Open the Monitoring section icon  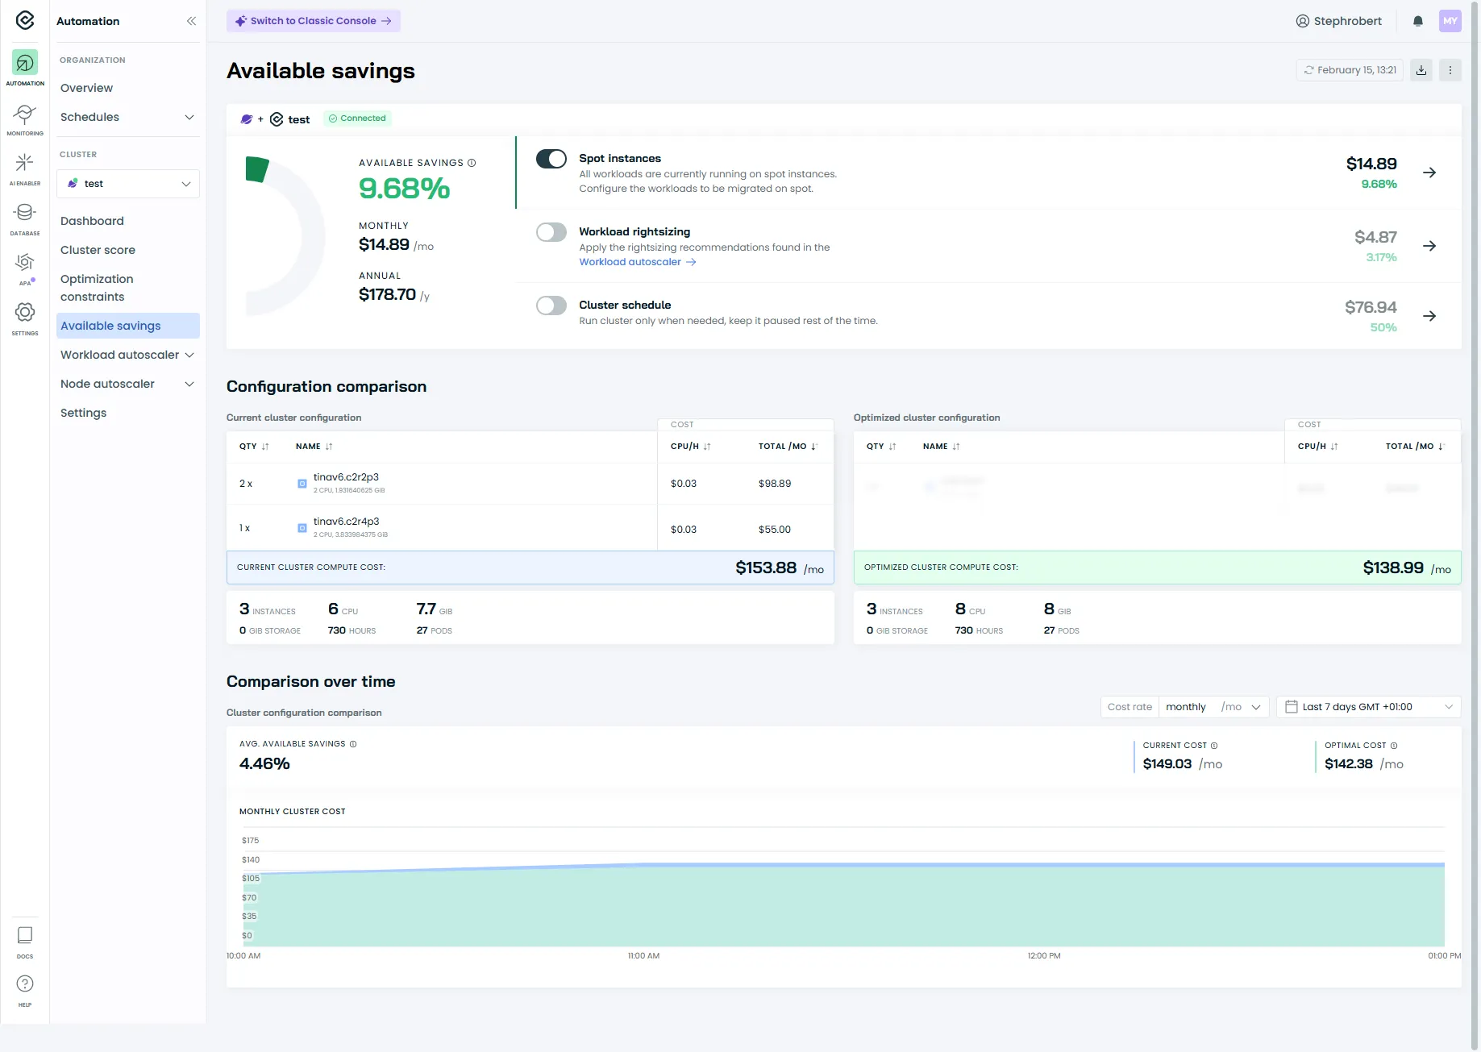tap(25, 115)
